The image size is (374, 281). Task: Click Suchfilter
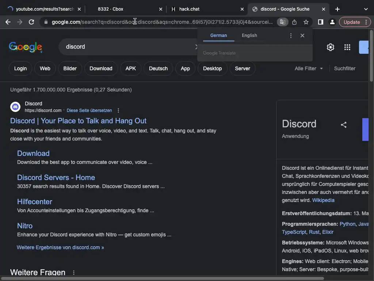click(345, 68)
